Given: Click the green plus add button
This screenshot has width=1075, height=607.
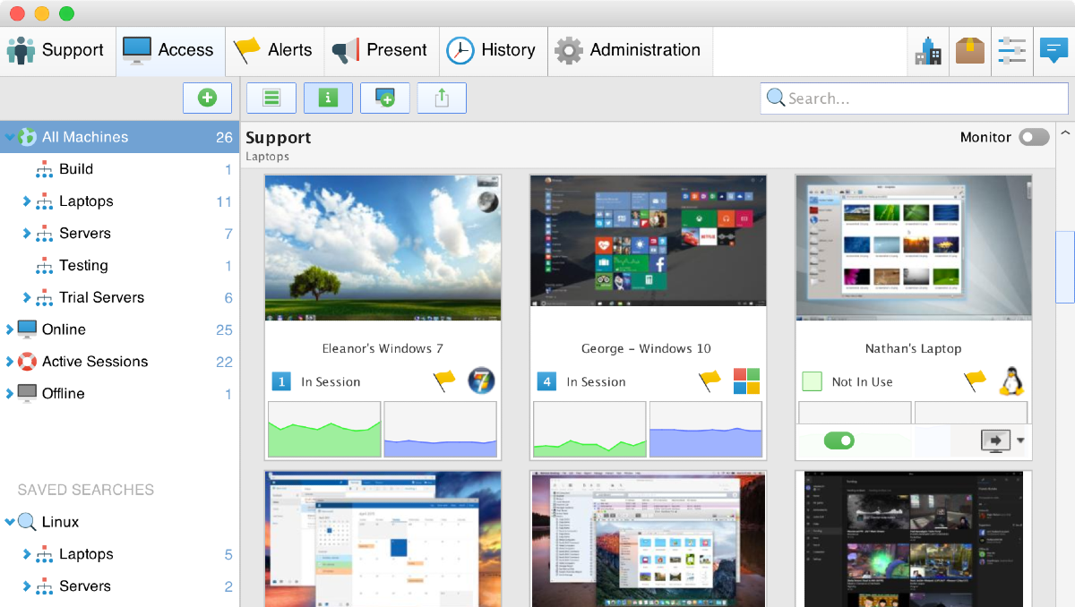Looking at the screenshot, I should (207, 98).
